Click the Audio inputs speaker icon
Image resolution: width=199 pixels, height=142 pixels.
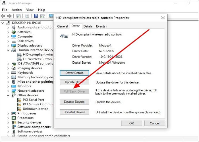[14, 27]
